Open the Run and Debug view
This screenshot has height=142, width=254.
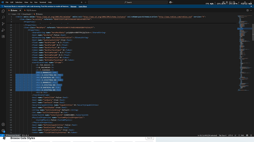(x=3, y=30)
